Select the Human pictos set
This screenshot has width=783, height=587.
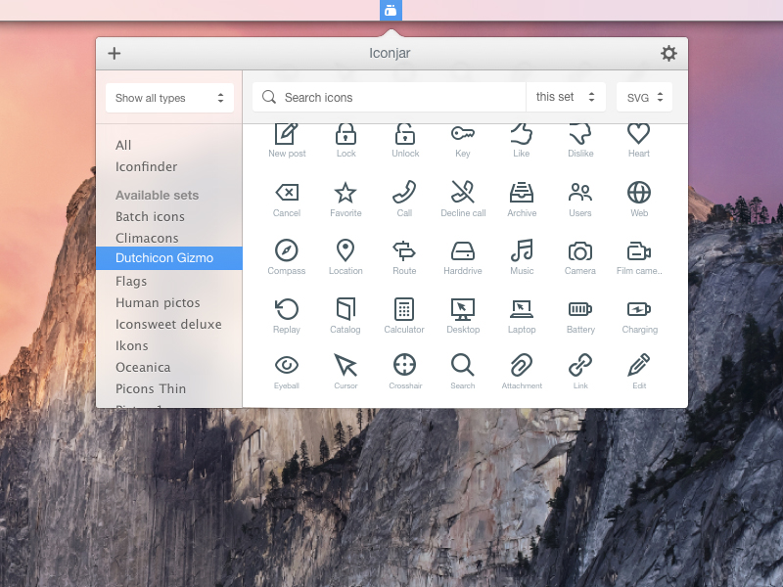click(158, 303)
